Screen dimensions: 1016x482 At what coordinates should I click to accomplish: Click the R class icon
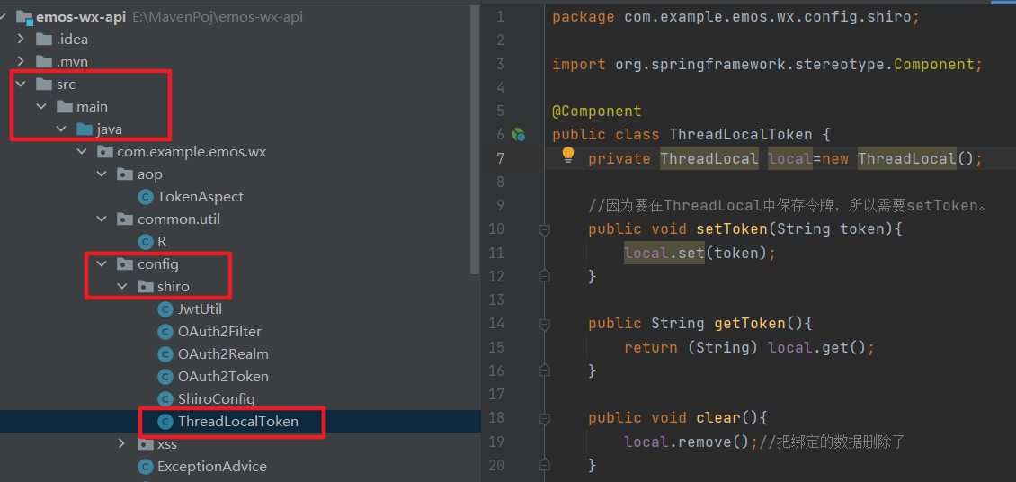(x=145, y=242)
